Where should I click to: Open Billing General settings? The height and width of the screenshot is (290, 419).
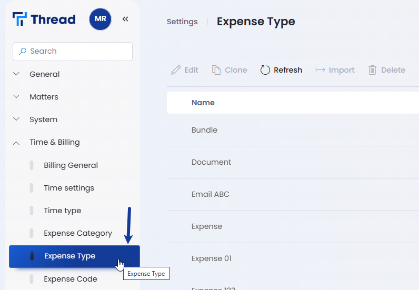pyautogui.click(x=71, y=165)
